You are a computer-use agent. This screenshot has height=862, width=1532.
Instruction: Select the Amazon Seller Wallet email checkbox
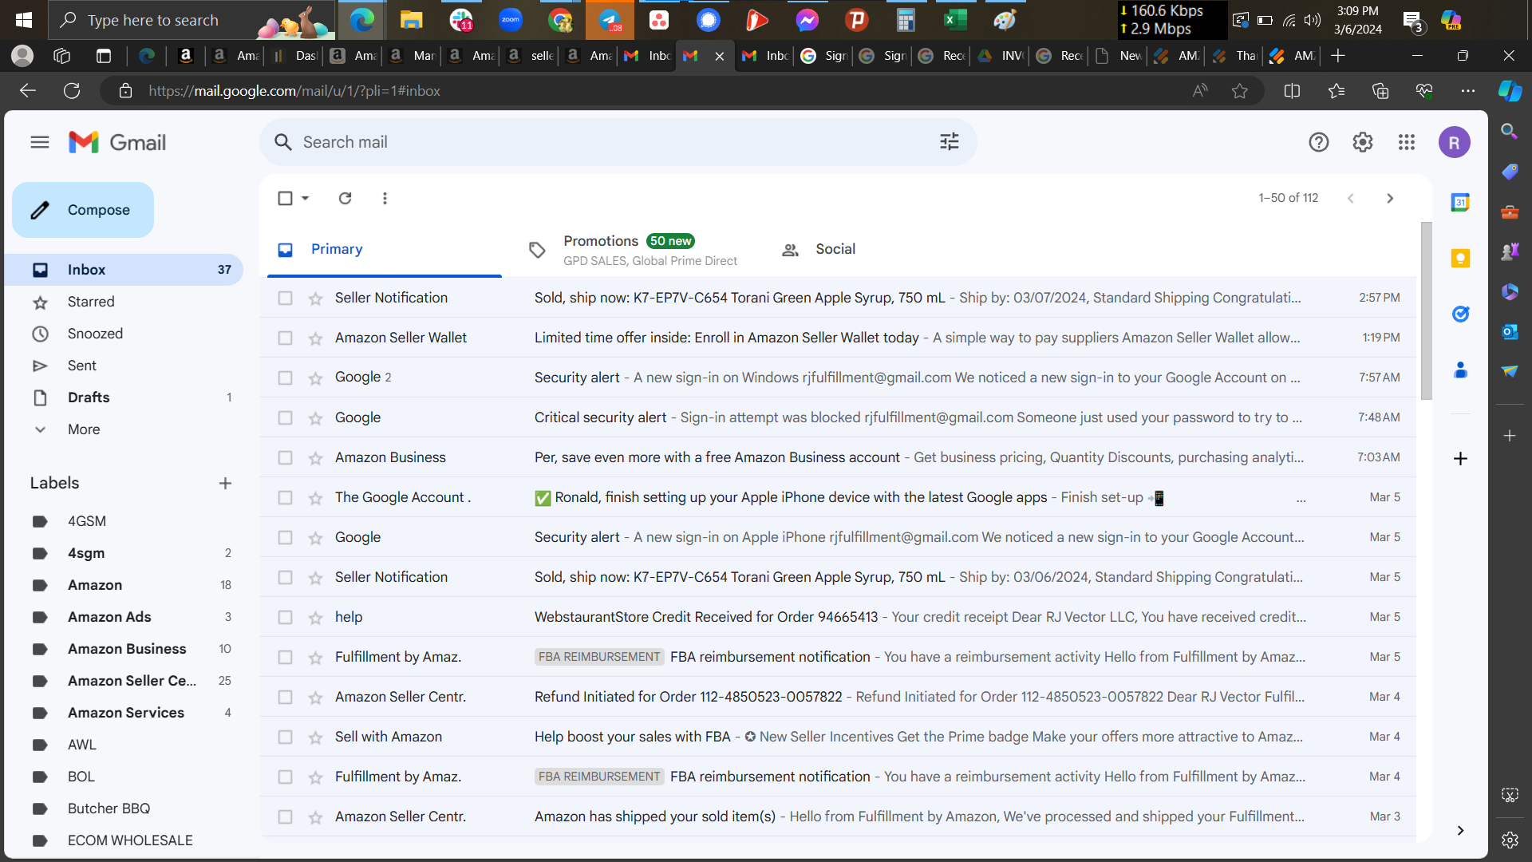coord(285,338)
